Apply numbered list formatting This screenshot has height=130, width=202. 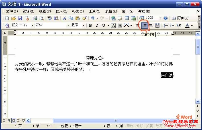[166, 25]
